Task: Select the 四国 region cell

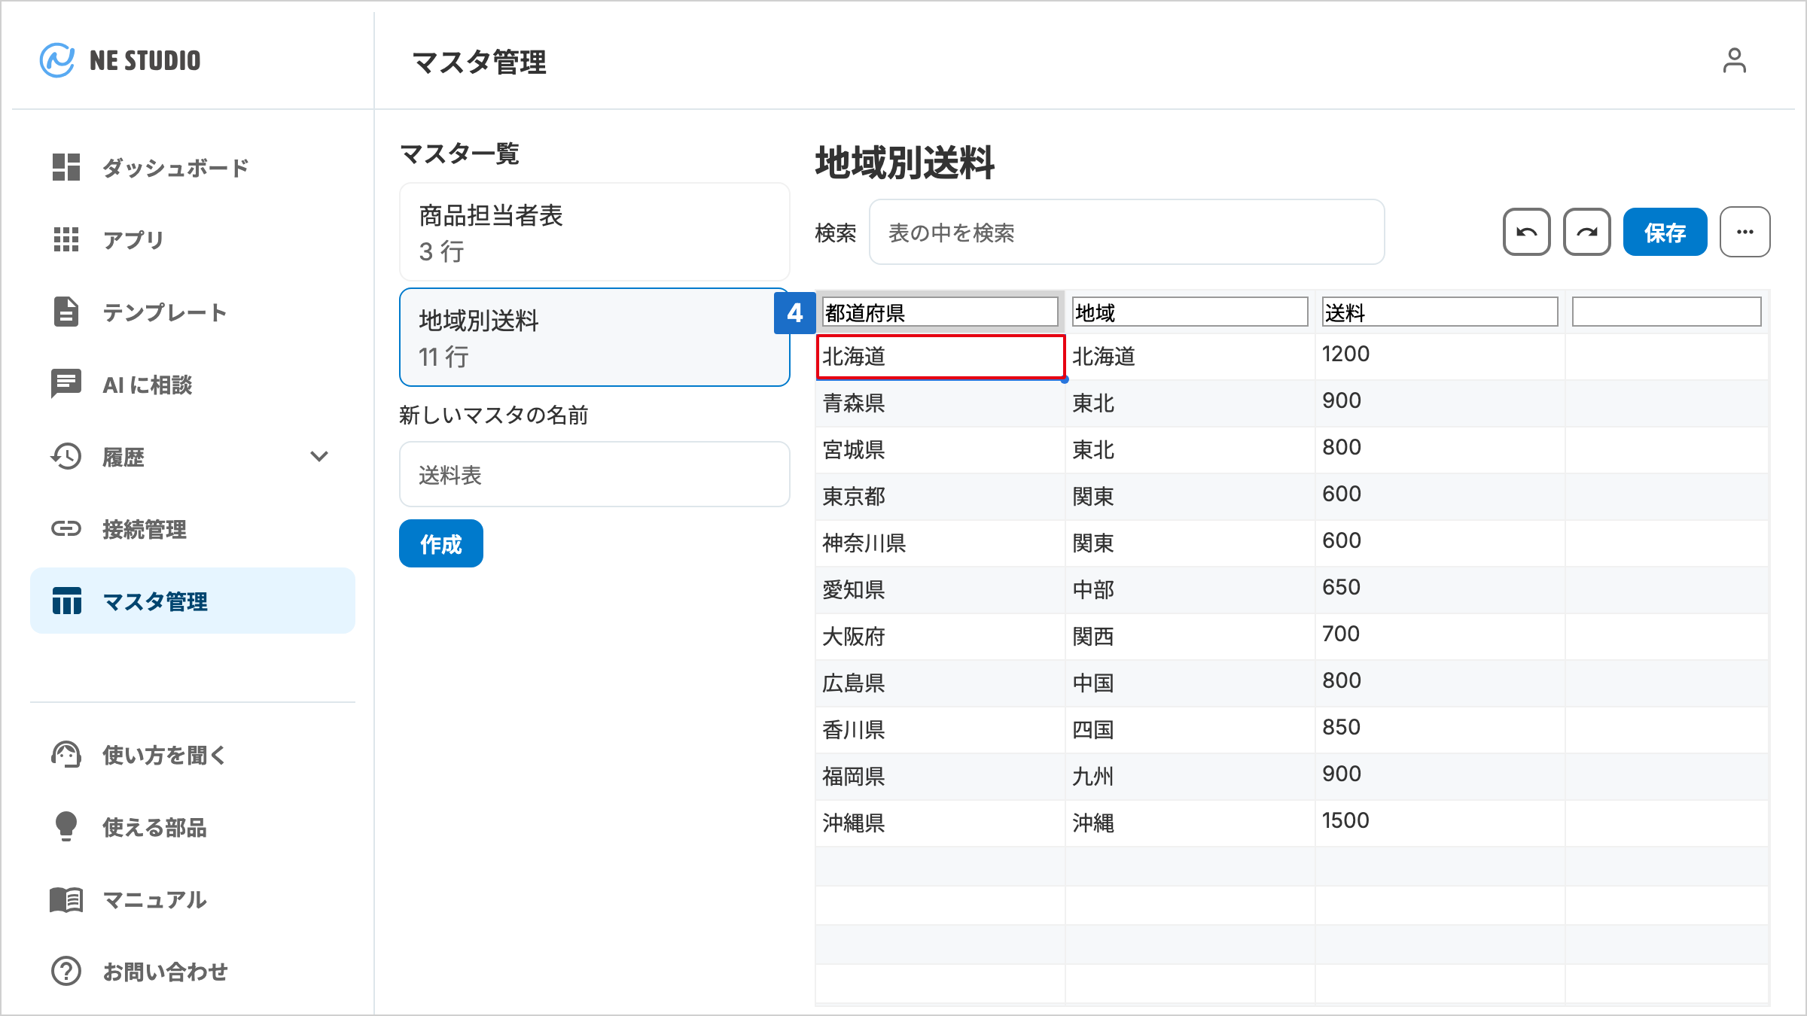Action: 1190,730
